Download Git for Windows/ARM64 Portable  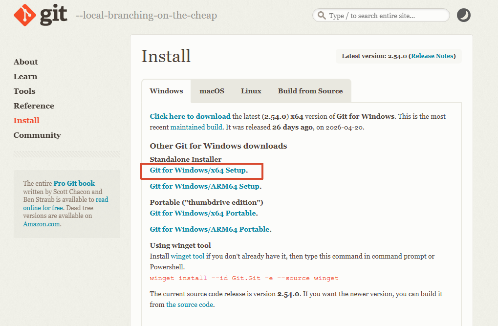210,229
